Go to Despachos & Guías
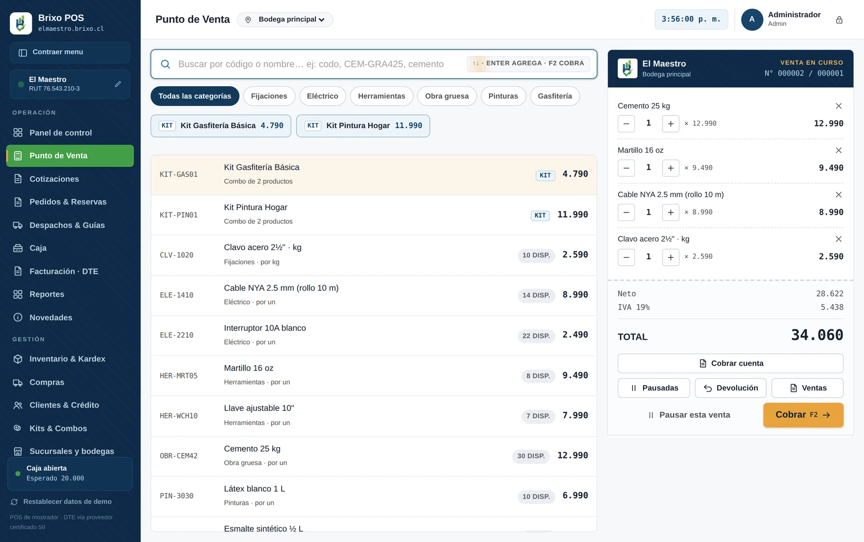 click(70, 225)
